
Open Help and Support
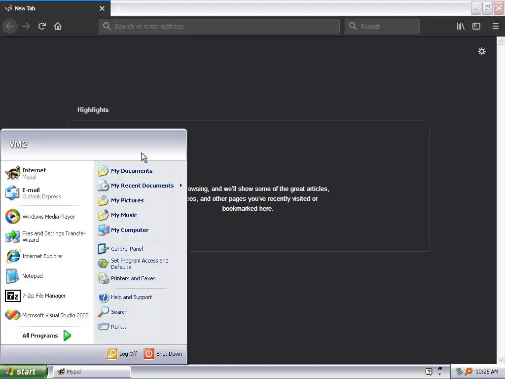click(x=141, y=297)
